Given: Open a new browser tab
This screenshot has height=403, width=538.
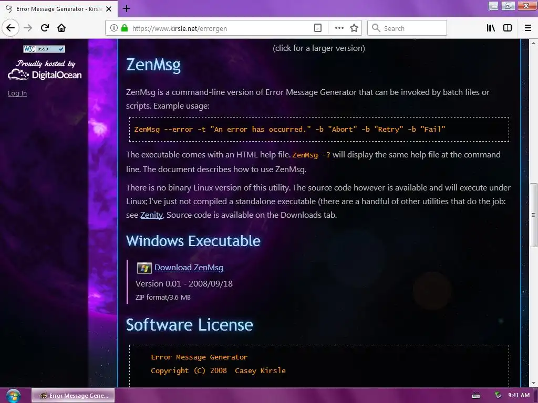Looking at the screenshot, I should click(127, 8).
